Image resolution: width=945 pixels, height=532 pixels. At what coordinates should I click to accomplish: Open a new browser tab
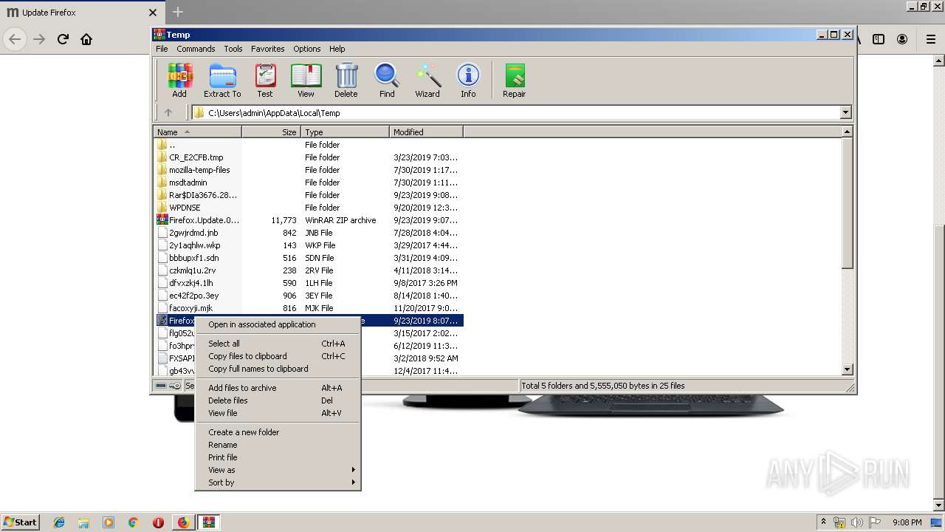click(178, 12)
